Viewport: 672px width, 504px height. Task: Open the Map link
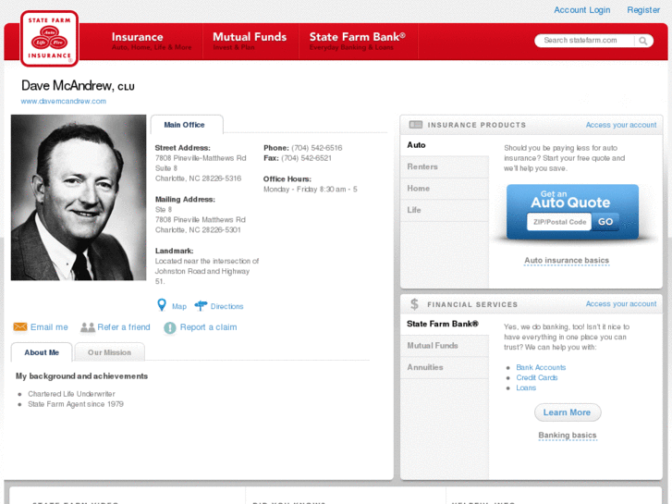[179, 306]
